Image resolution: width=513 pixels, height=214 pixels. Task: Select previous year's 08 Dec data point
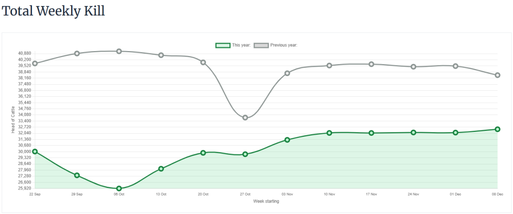point(497,75)
